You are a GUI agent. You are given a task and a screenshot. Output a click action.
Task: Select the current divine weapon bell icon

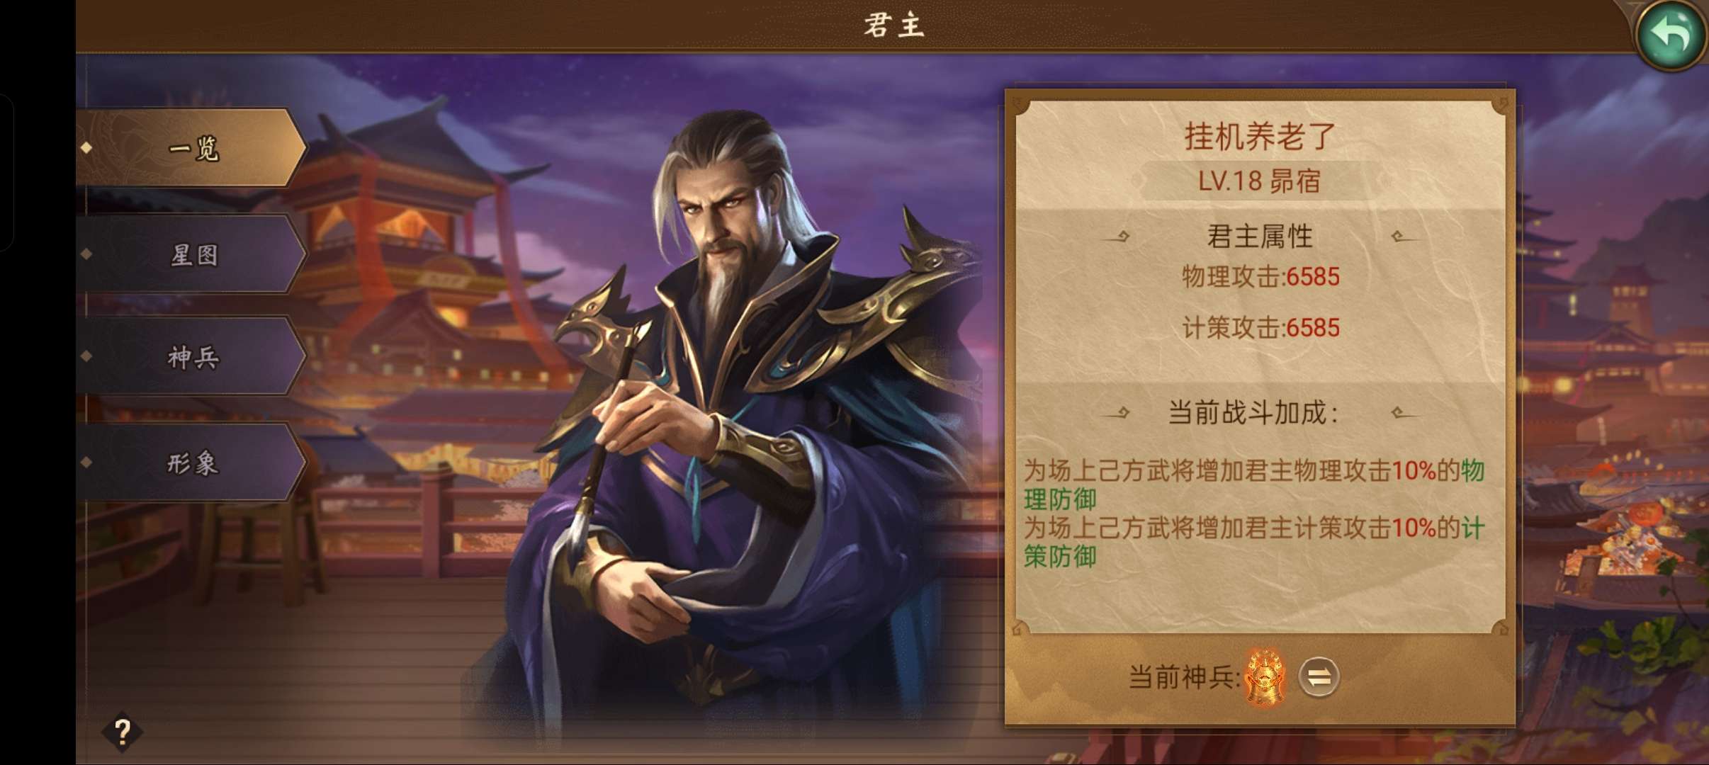(x=1265, y=678)
